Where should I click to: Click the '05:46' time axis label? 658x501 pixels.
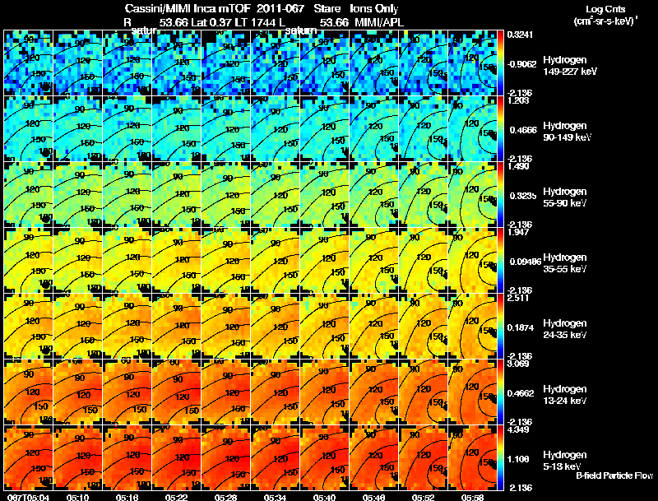[x=373, y=497]
